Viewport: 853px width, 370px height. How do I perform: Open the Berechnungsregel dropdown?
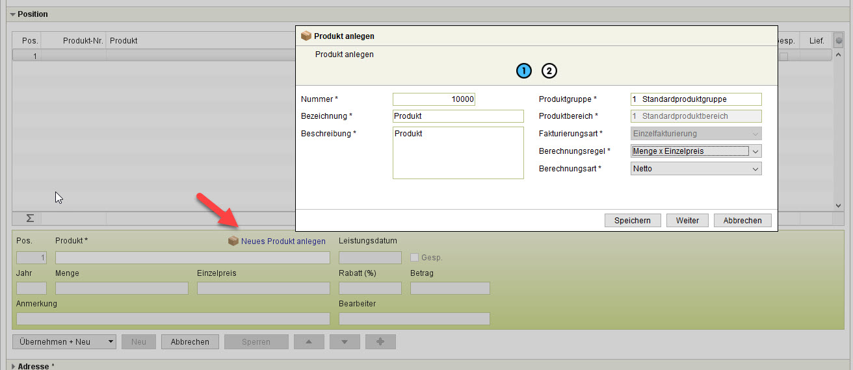click(696, 151)
